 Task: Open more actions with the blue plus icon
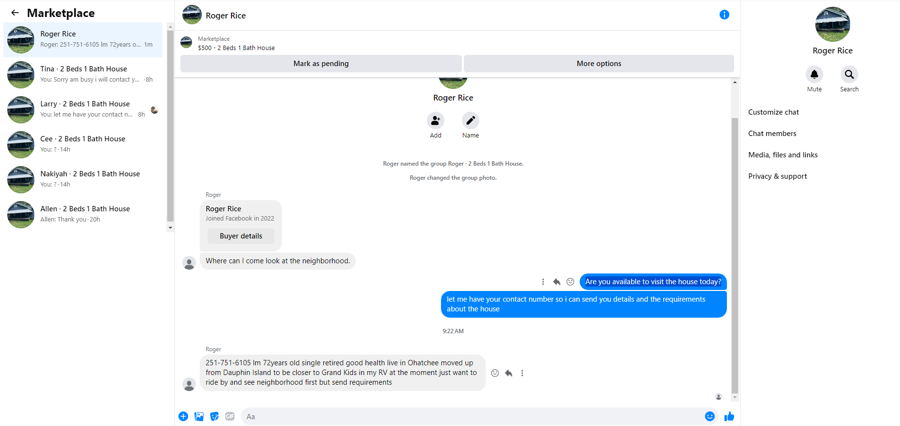coord(183,416)
